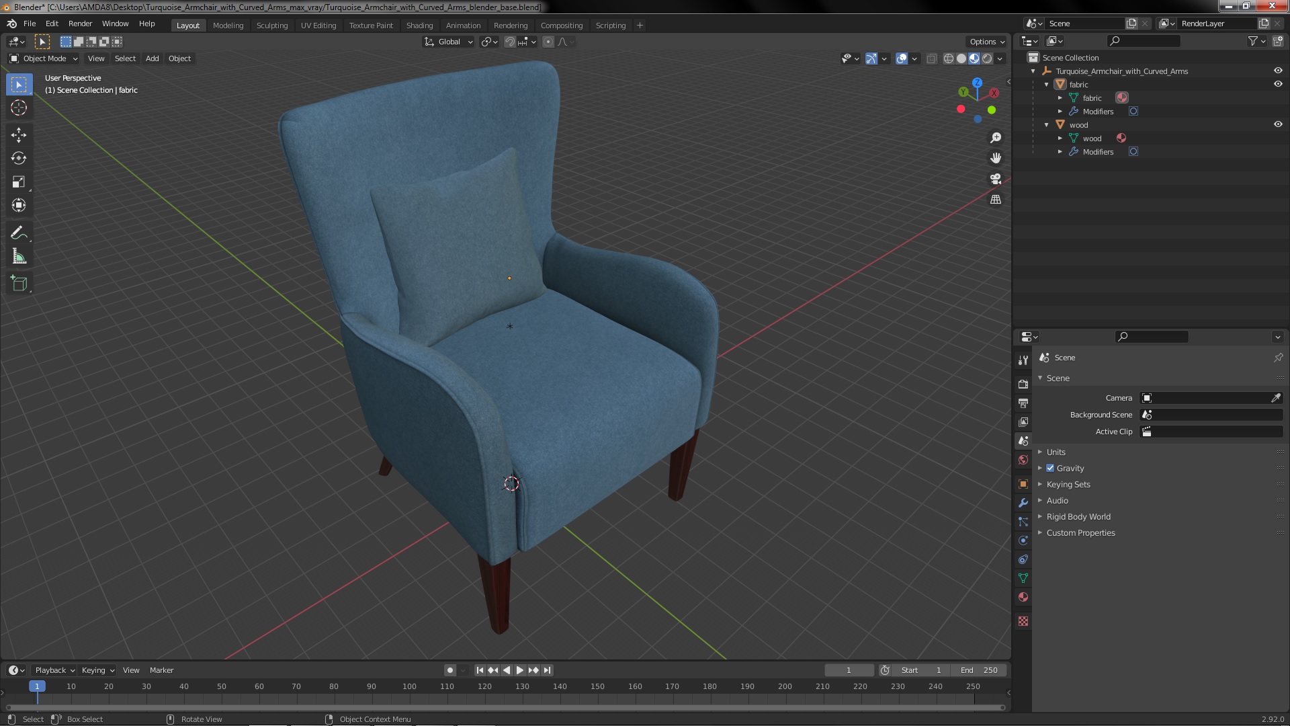Open the Material properties tab

tap(1023, 597)
